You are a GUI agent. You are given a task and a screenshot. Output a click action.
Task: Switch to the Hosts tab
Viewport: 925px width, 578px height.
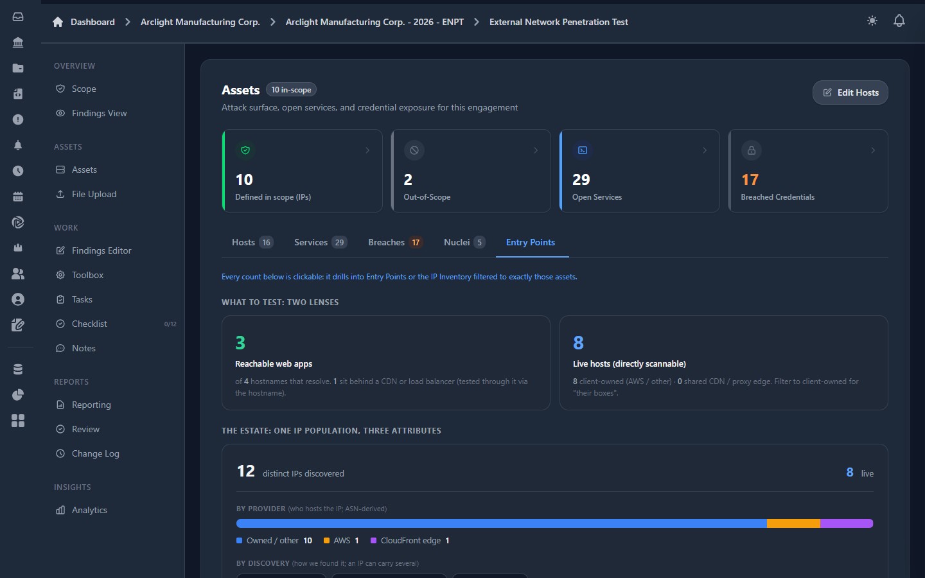click(x=252, y=242)
